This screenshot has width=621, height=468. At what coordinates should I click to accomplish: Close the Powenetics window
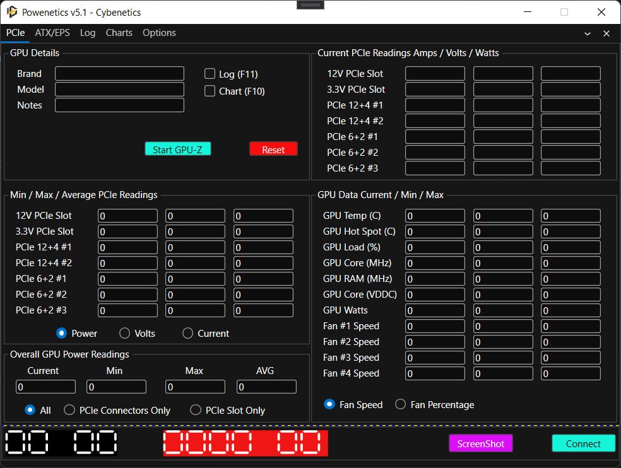pos(601,12)
